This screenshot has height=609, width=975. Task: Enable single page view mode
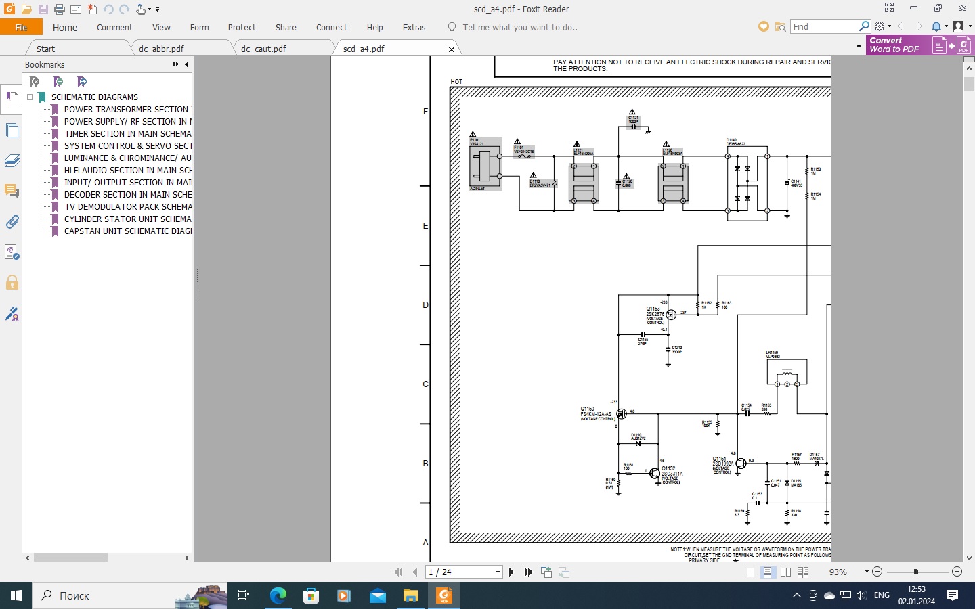tap(750, 572)
